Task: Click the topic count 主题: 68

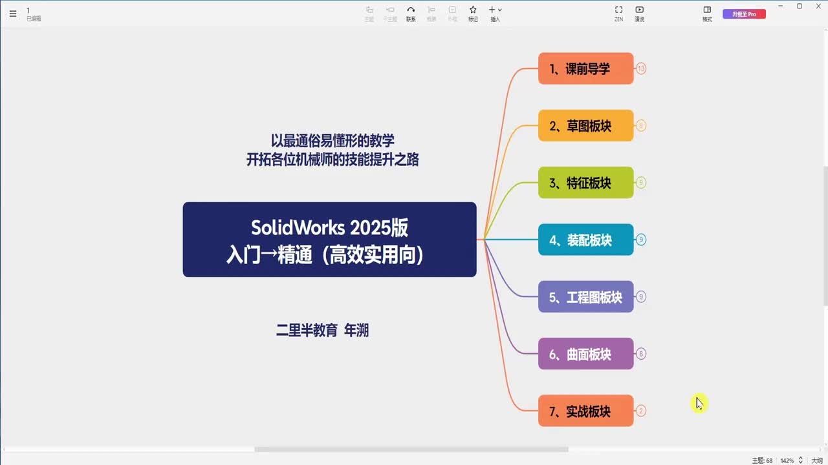Action: 762,460
